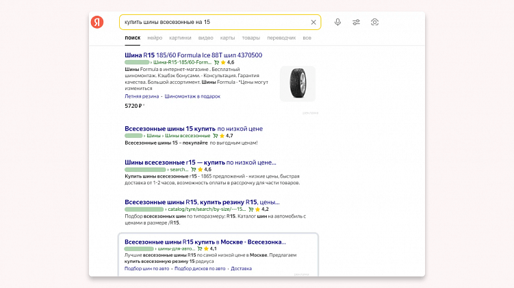Image resolution: width=514 pixels, height=288 pixels.
Task: Open the нейро tab
Action: [x=154, y=38]
